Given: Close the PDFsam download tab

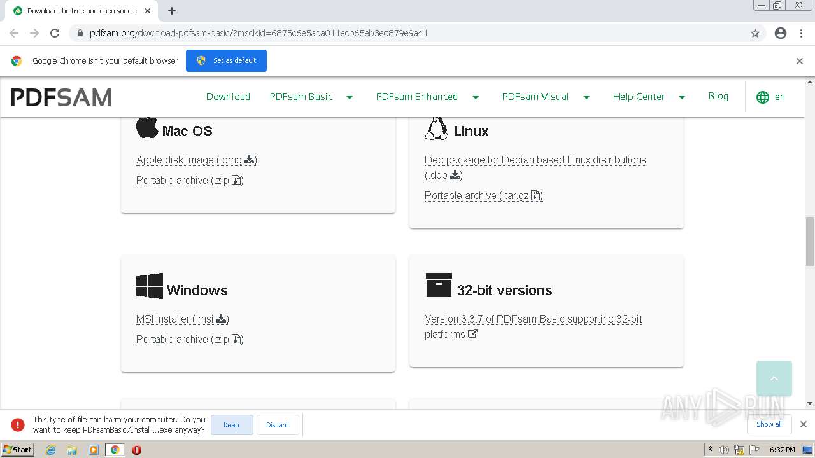Looking at the screenshot, I should pos(148,11).
